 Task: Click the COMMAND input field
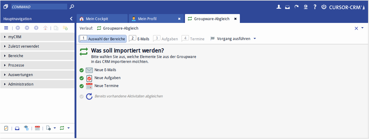coord(39,6)
